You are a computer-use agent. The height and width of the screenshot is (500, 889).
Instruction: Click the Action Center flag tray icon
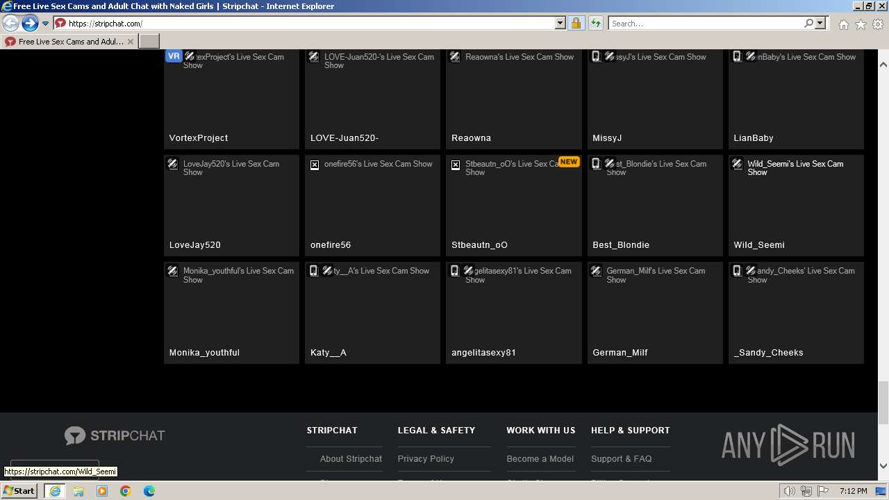(822, 491)
